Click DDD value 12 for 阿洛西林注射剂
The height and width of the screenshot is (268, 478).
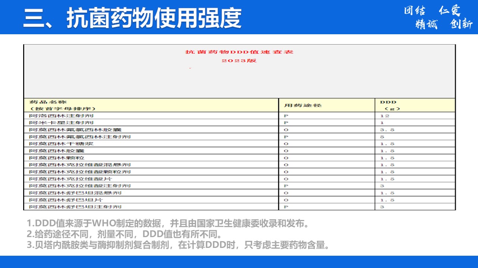tap(385, 116)
